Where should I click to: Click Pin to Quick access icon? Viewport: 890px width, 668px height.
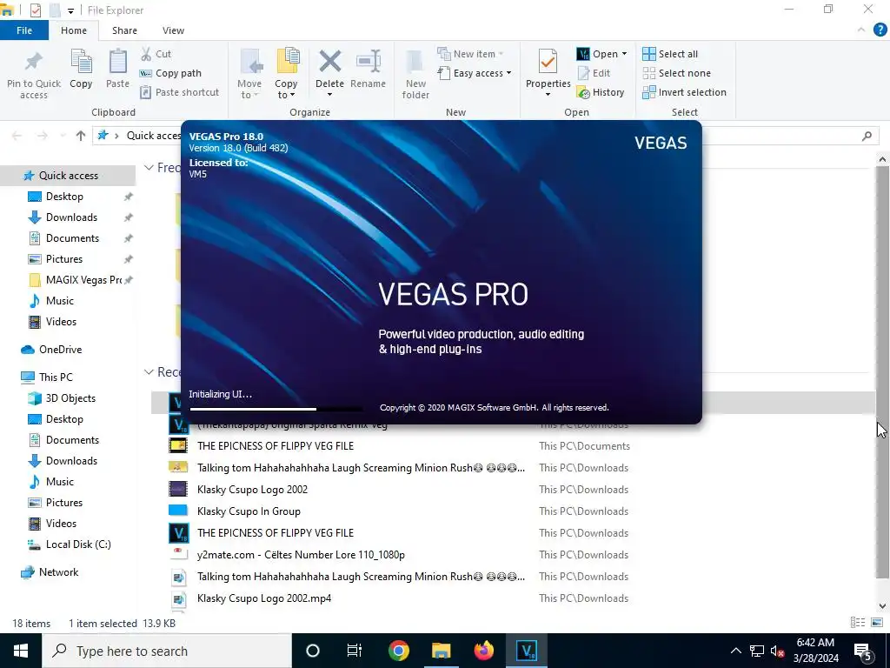pos(34,63)
